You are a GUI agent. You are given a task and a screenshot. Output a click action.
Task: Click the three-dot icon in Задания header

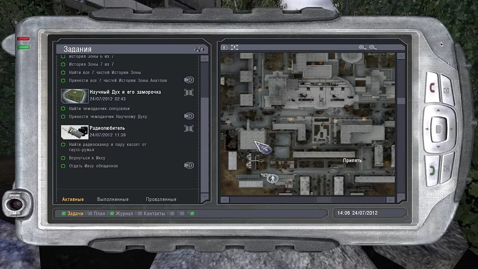point(199,49)
